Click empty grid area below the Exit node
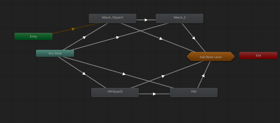This screenshot has width=280, height=123. [x=258, y=91]
